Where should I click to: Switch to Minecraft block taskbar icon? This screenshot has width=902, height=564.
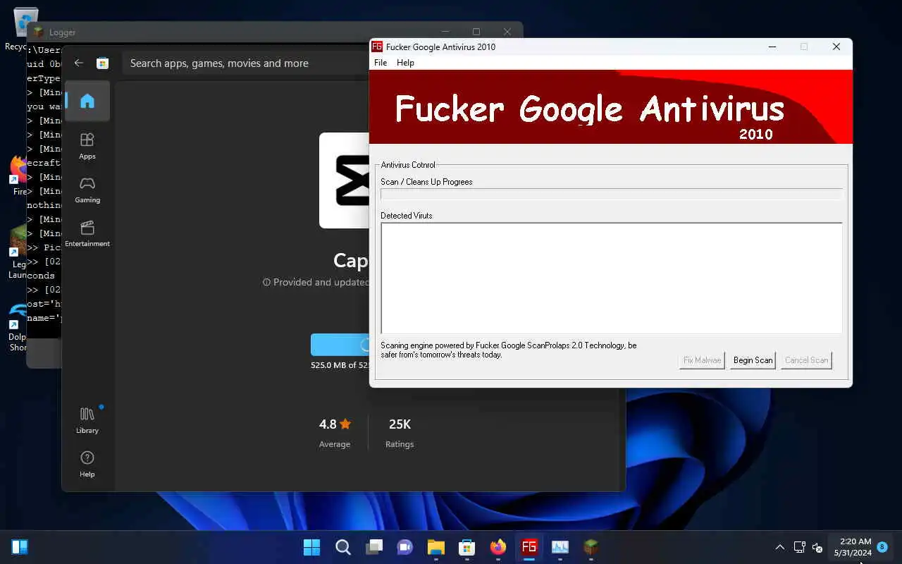[591, 547]
